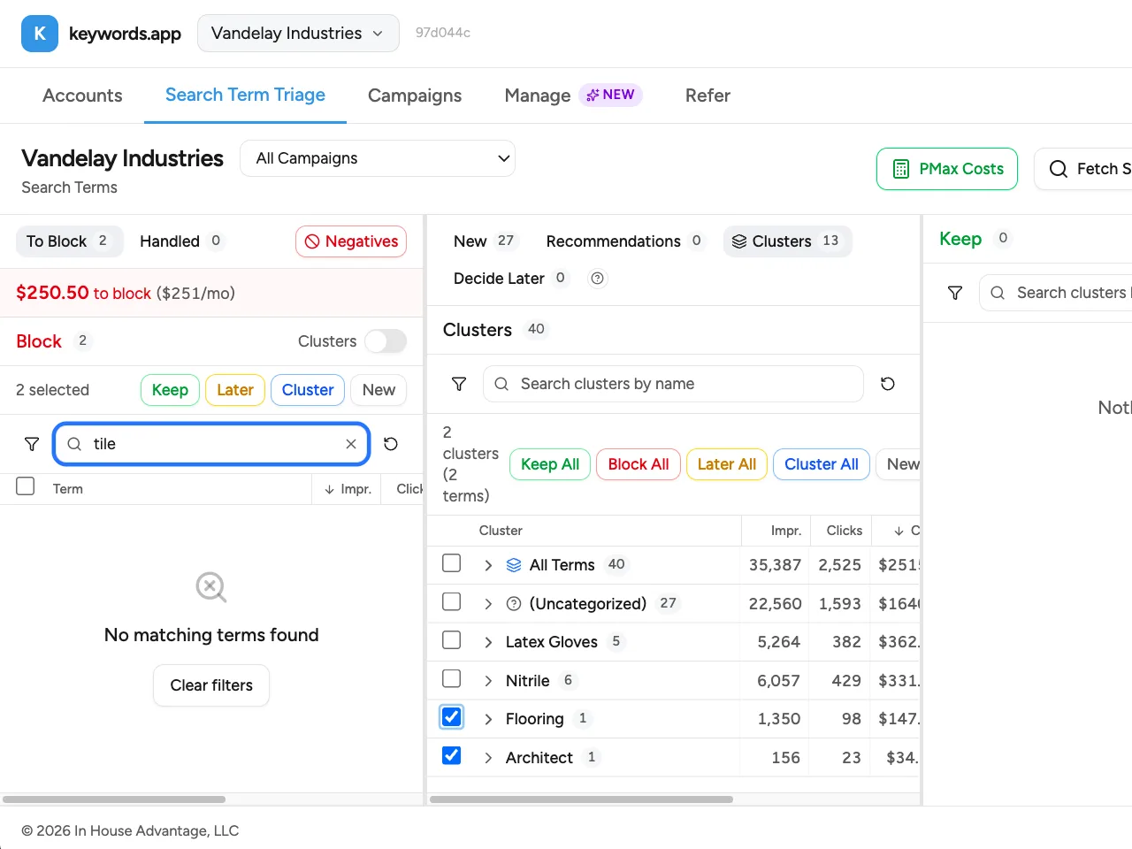Uncheck the Architect row checkbox
Screen dimensions: 1132x849
[x=452, y=755]
